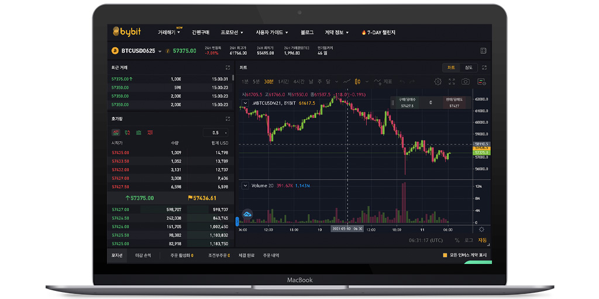Select the 1시간 timeframe
The height and width of the screenshot is (299, 599).
[x=284, y=82]
